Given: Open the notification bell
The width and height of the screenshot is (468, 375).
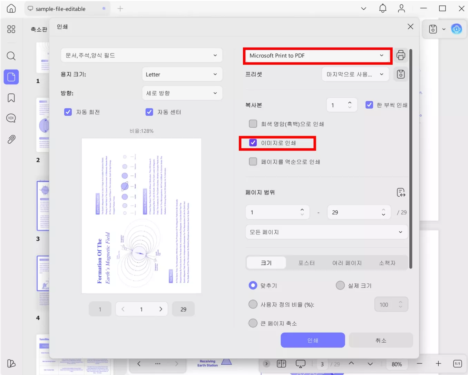Looking at the screenshot, I should (383, 9).
